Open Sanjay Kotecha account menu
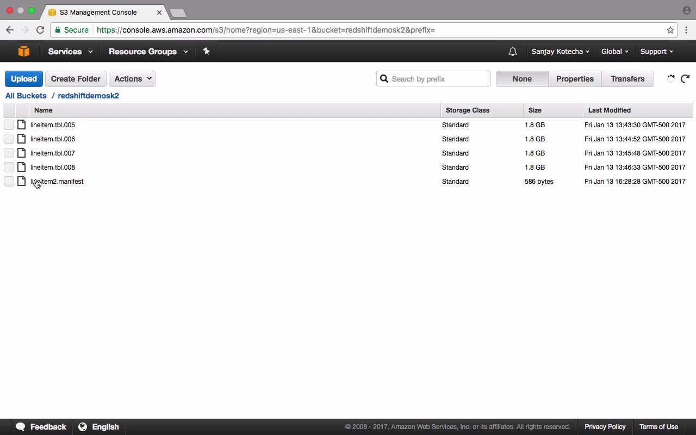 [561, 52]
